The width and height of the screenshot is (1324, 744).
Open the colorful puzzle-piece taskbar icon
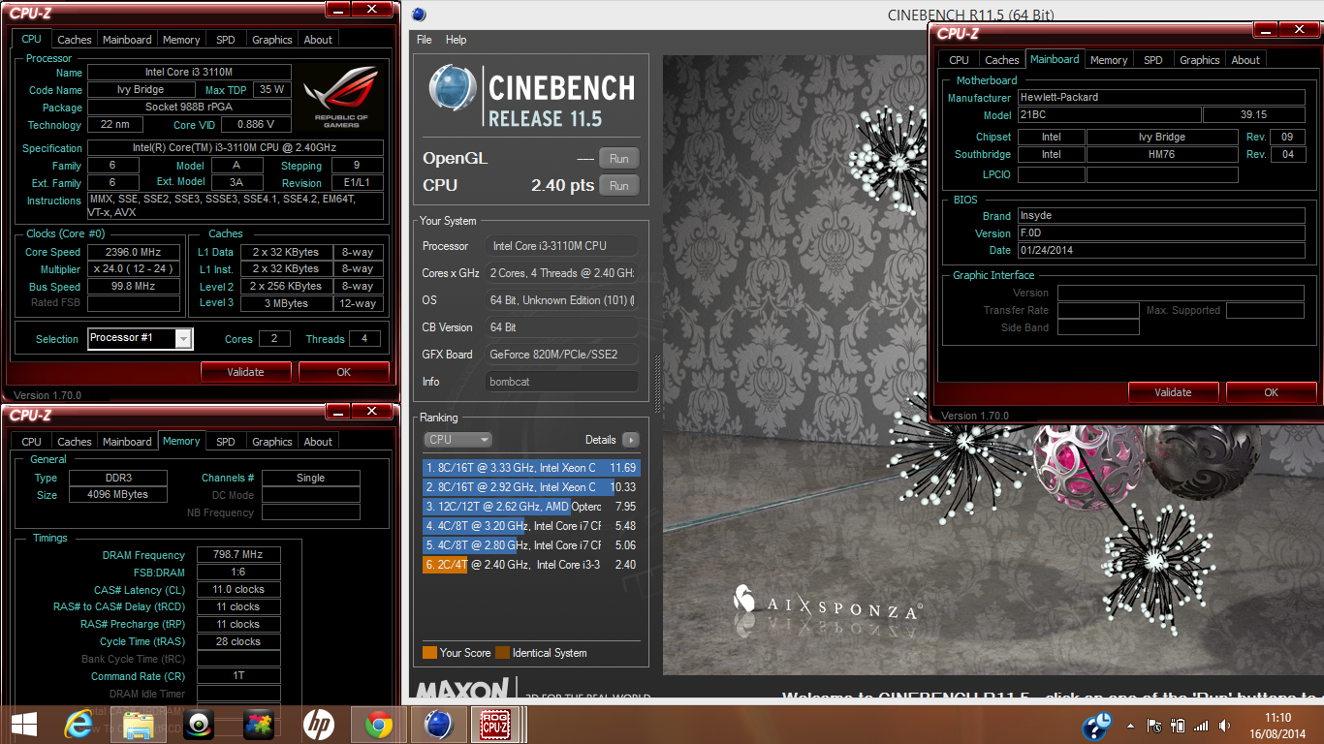(x=259, y=725)
